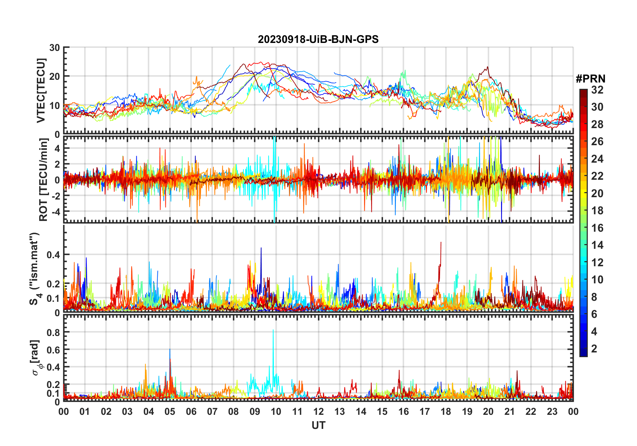Click the 12 label on PRN colorbar

point(597,262)
